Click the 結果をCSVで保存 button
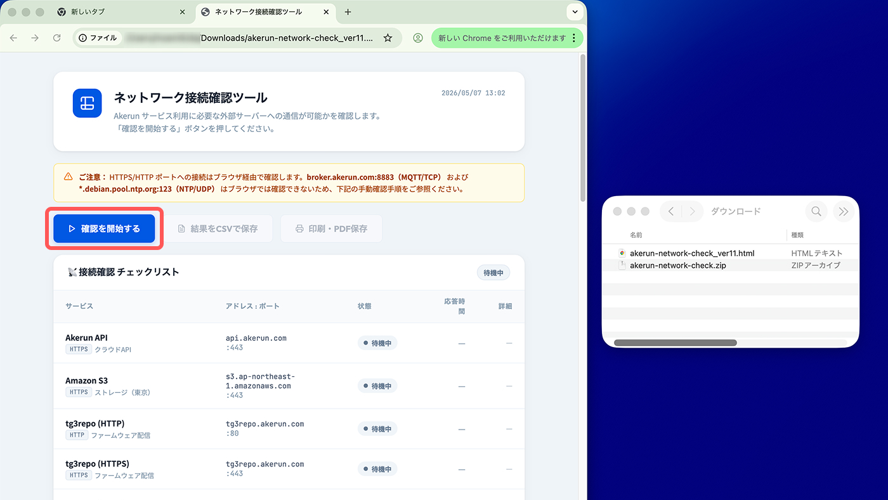 coord(218,228)
